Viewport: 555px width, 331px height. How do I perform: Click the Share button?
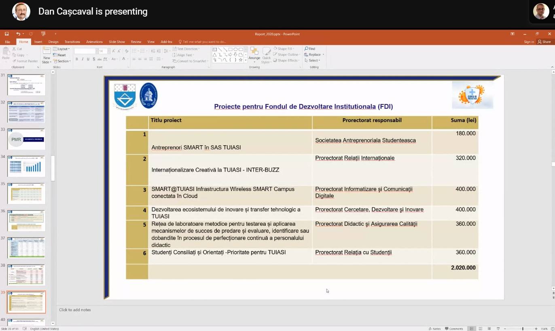[x=544, y=42]
